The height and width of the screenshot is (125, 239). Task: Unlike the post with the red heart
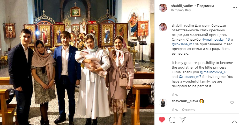162,120
